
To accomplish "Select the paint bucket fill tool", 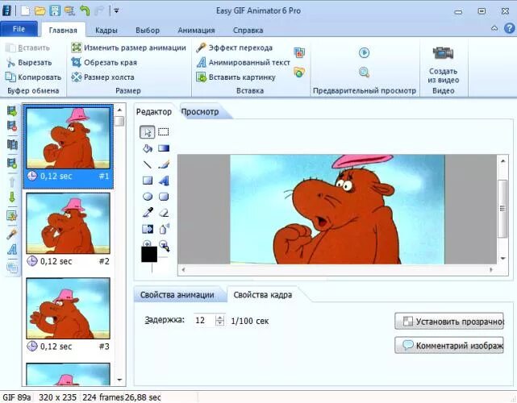I will point(148,148).
